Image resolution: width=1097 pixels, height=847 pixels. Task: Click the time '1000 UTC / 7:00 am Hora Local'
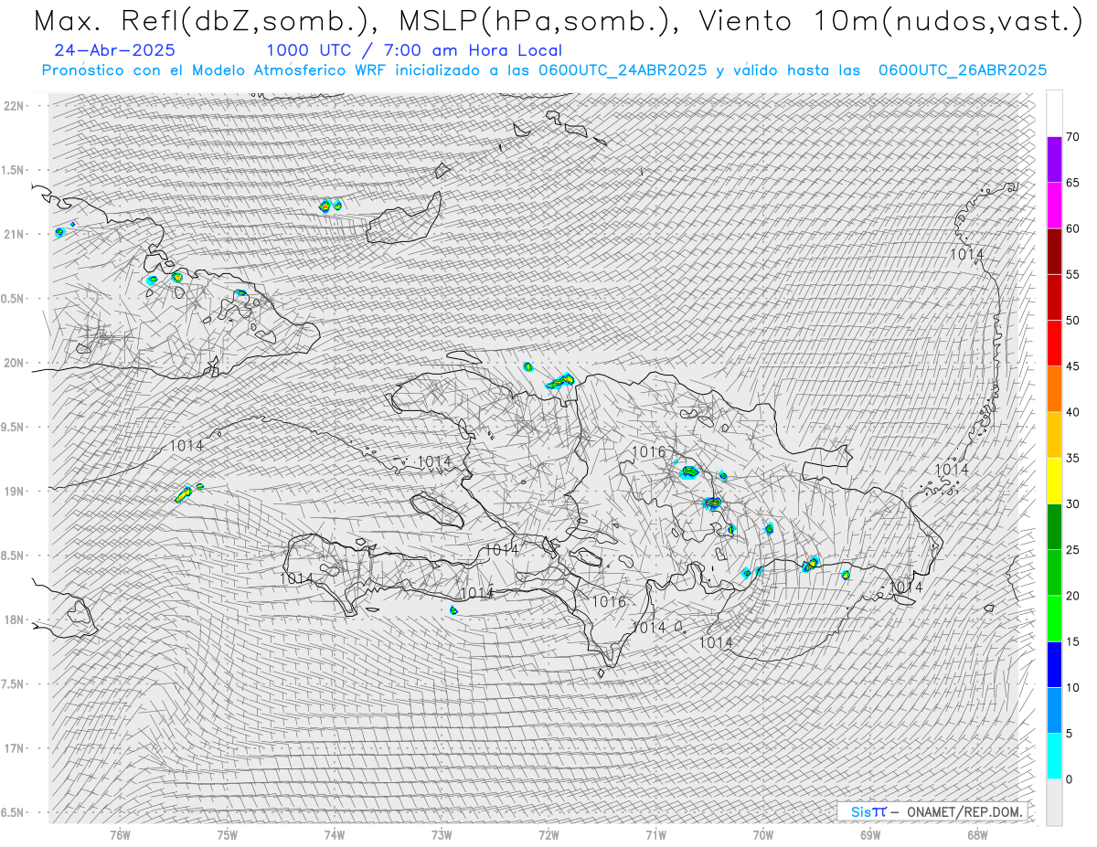pos(414,50)
